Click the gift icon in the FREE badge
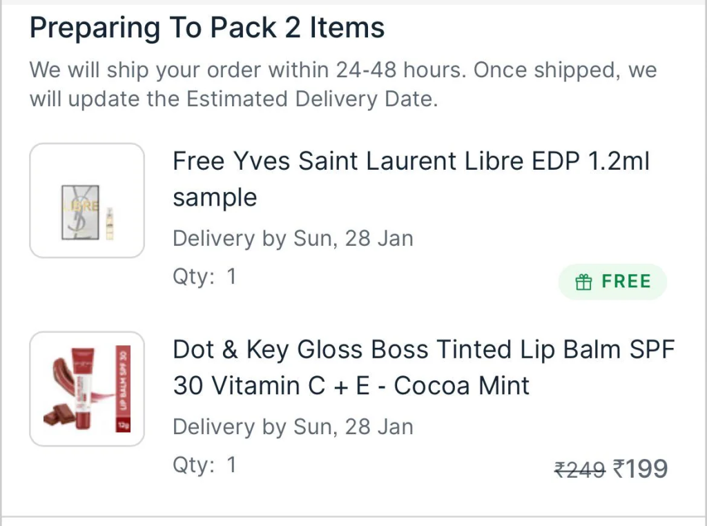The image size is (707, 526). [x=584, y=282]
